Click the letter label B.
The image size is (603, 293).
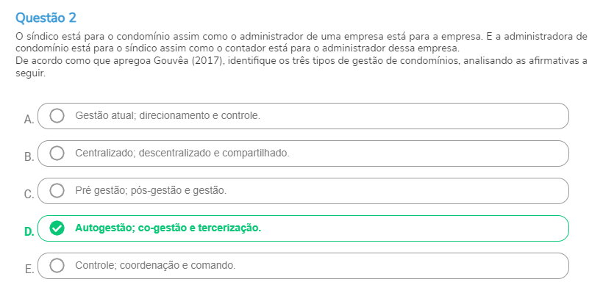point(29,157)
